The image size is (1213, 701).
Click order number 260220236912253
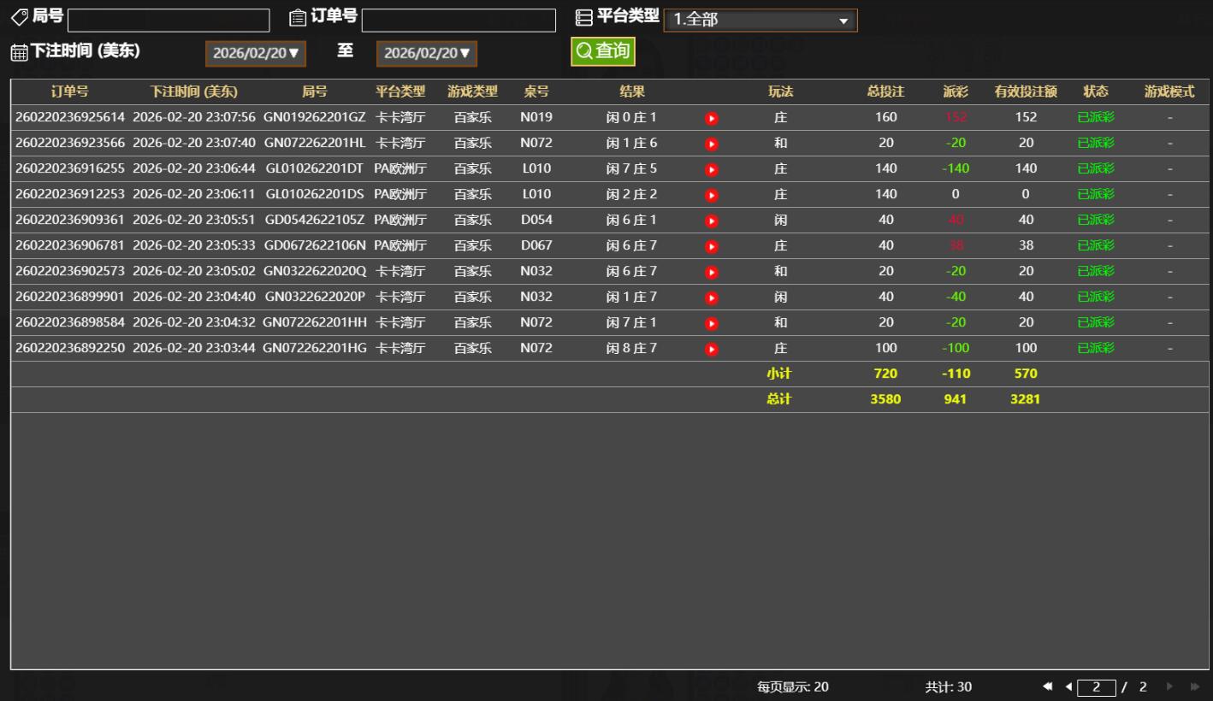click(x=70, y=194)
